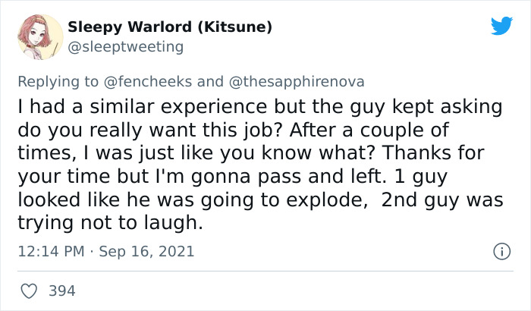
Task: Click the word "and" between the mentions
Action: 210,82
